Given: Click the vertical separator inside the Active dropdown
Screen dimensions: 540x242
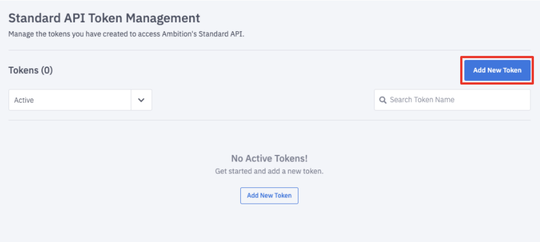Looking at the screenshot, I should [131, 100].
